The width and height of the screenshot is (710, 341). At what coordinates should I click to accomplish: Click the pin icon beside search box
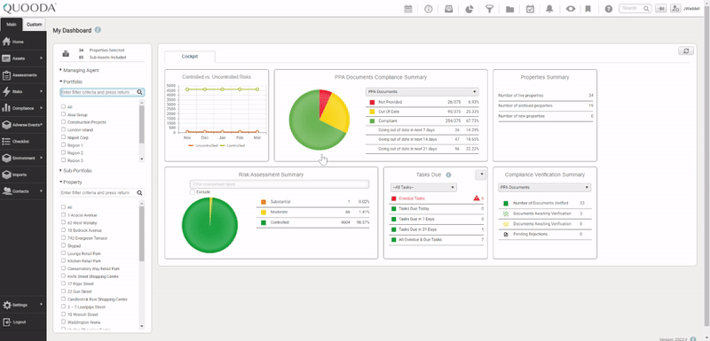click(660, 8)
